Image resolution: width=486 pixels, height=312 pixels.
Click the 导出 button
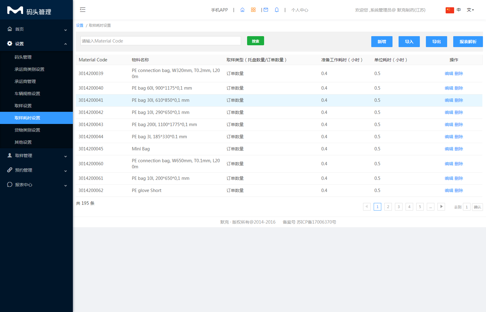tap(437, 42)
